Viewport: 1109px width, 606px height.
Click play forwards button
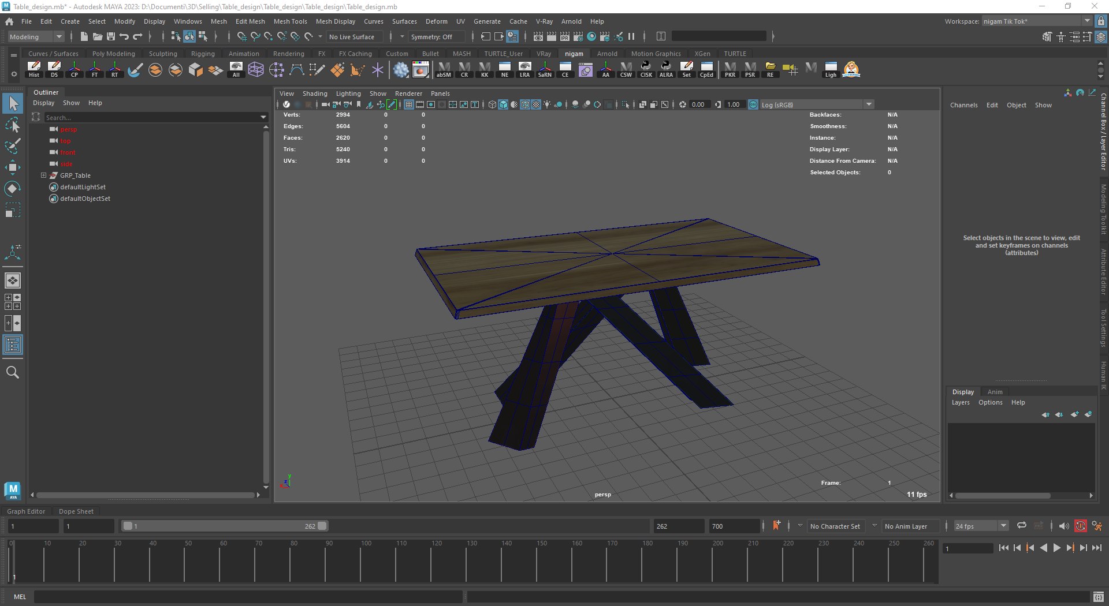[1057, 548]
